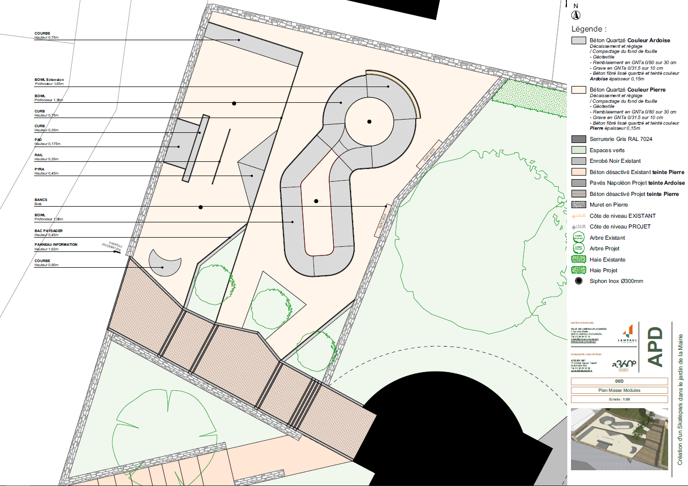This screenshot has width=688, height=486.
Task: Click the MAITRE D'OUVRAGE heading
Action: point(582,323)
